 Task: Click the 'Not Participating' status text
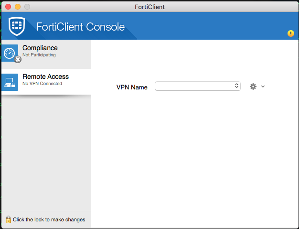click(x=39, y=55)
